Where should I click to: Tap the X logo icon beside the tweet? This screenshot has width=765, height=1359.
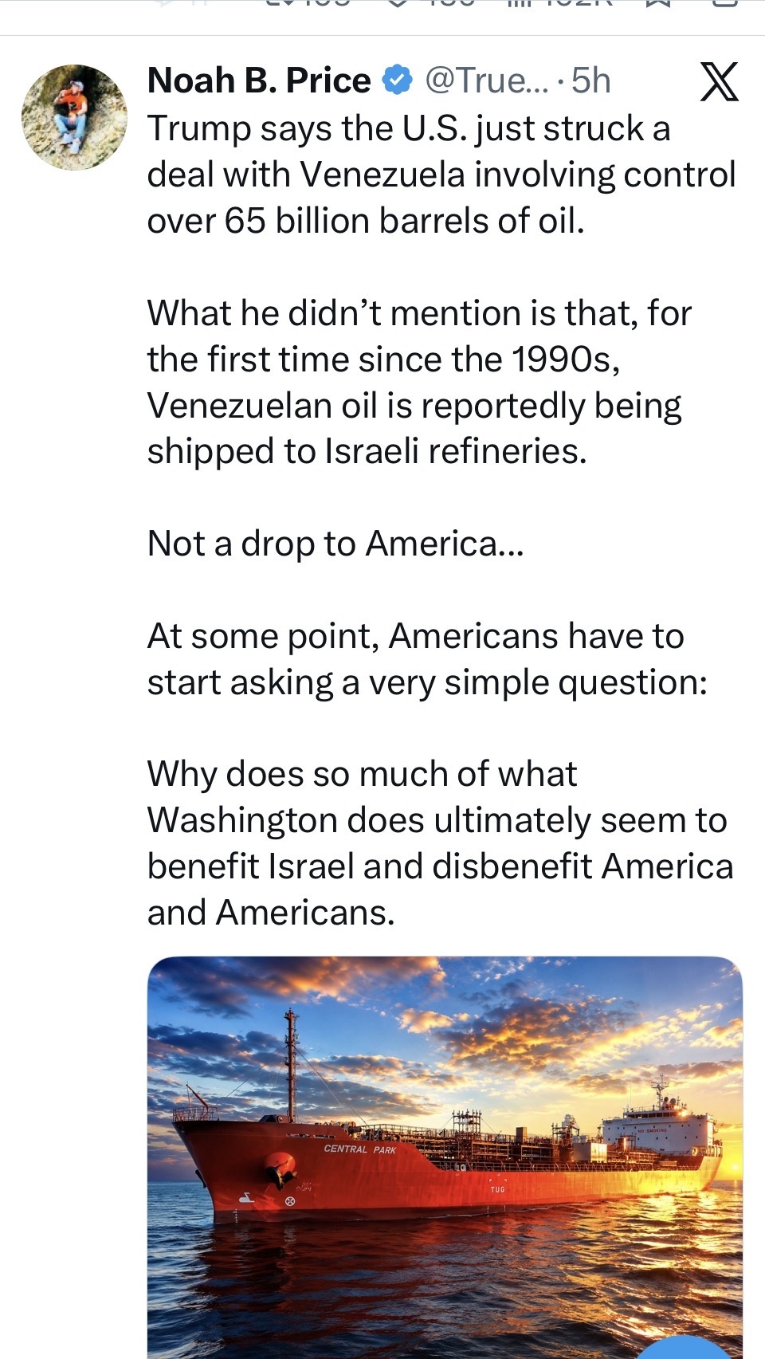pyautogui.click(x=720, y=81)
